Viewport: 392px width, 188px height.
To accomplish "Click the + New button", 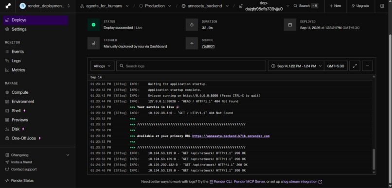I will coord(335,6).
